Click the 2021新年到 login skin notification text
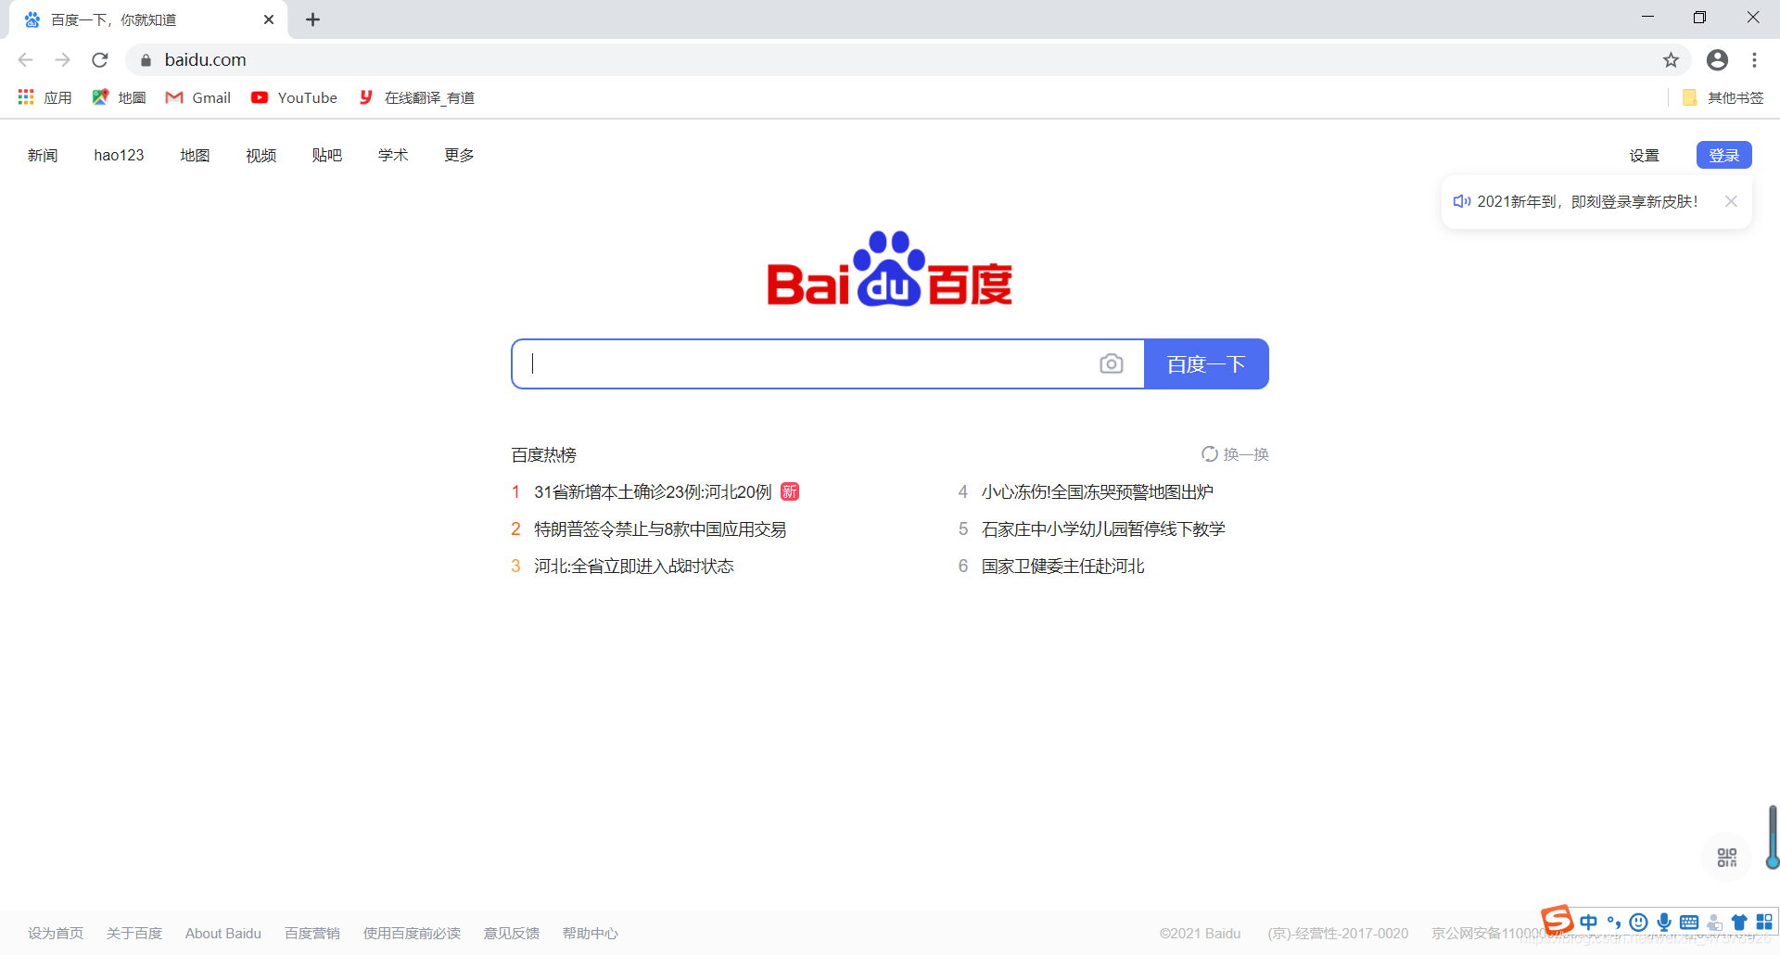Viewport: 1780px width, 955px height. tap(1587, 201)
